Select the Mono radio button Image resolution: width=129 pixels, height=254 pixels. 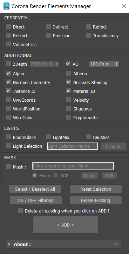click(x=35, y=176)
